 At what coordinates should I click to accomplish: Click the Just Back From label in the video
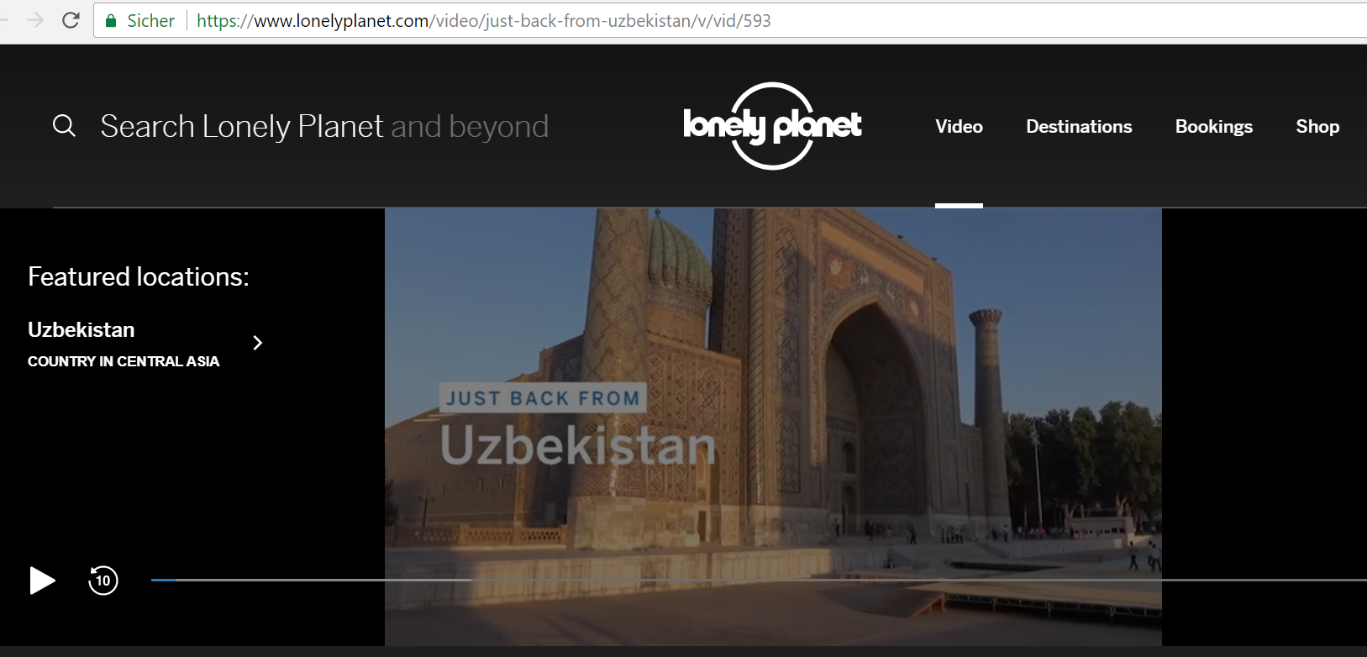(x=543, y=398)
